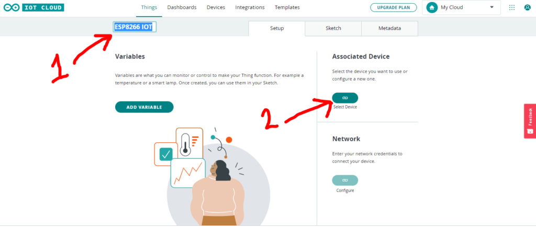This screenshot has width=536, height=229.
Task: Click the ESP8266 IOT thing name field
Action: click(x=135, y=27)
